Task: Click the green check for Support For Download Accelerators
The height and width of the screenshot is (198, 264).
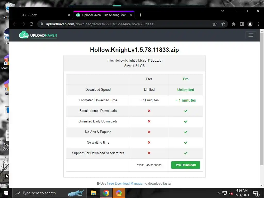Action: click(186, 153)
